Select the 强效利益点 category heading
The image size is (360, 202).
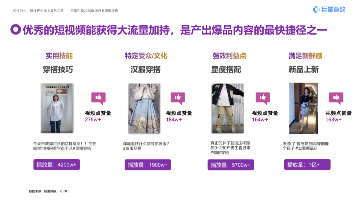[x=229, y=56]
